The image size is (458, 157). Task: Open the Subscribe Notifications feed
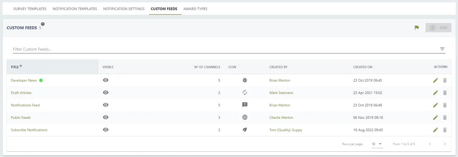29,130
